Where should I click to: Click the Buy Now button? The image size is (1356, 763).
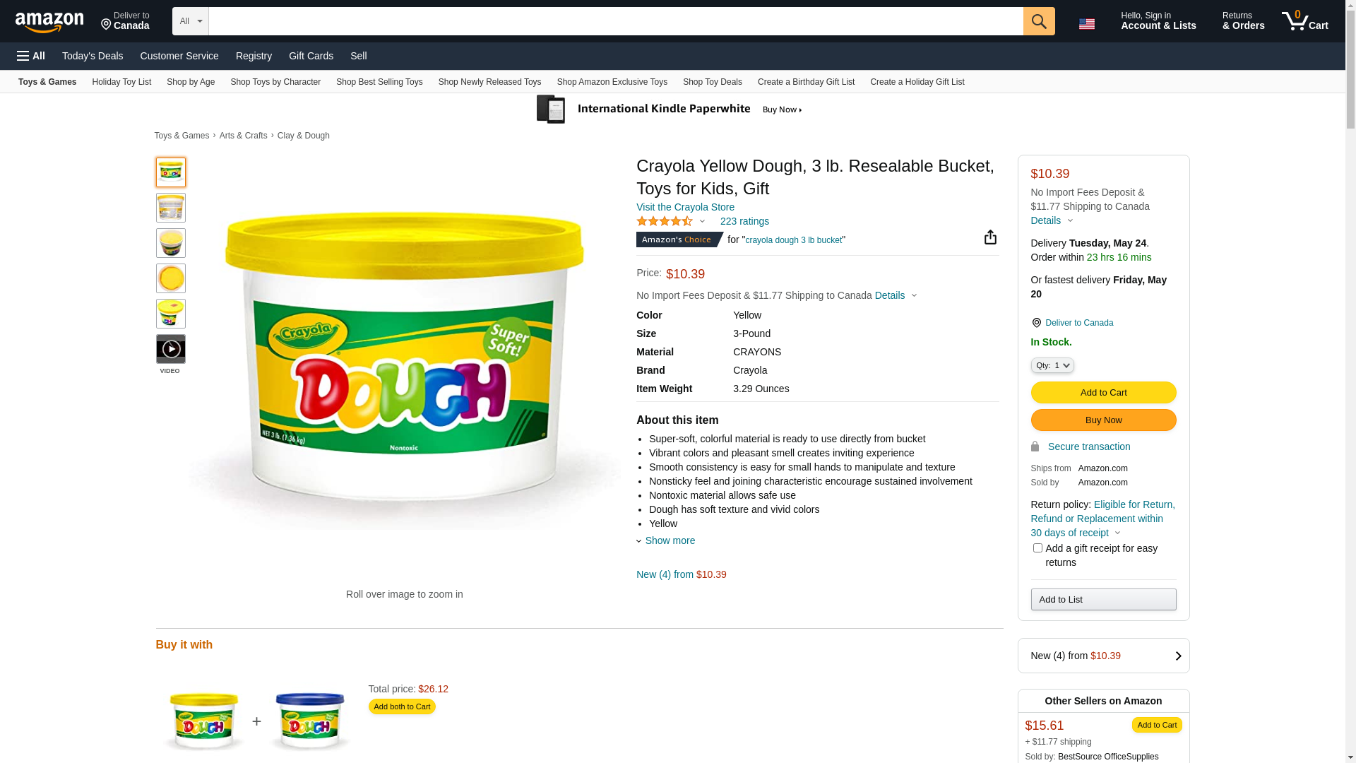point(1103,420)
